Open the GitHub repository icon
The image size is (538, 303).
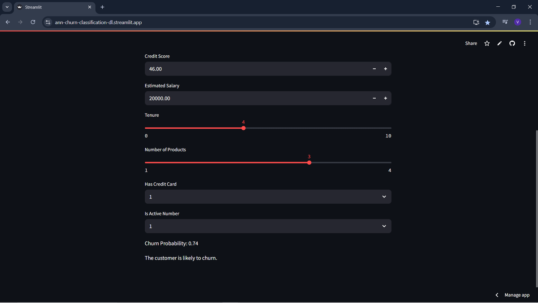click(512, 43)
